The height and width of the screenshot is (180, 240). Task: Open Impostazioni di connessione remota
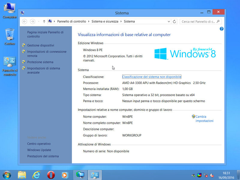point(47,54)
